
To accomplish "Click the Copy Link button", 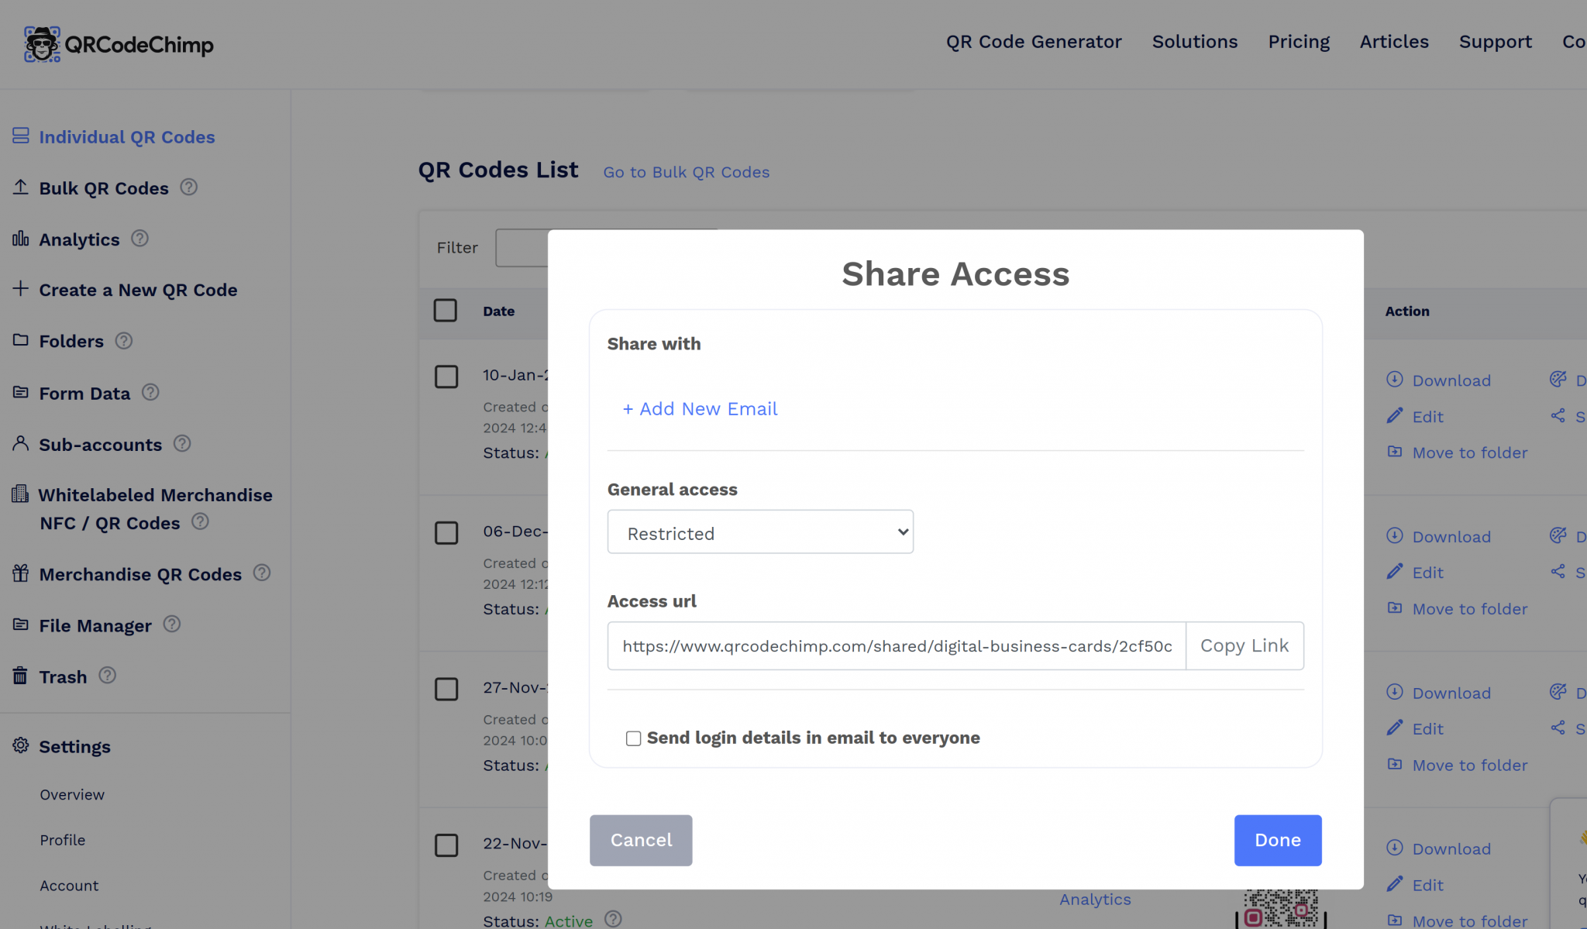I will point(1244,645).
